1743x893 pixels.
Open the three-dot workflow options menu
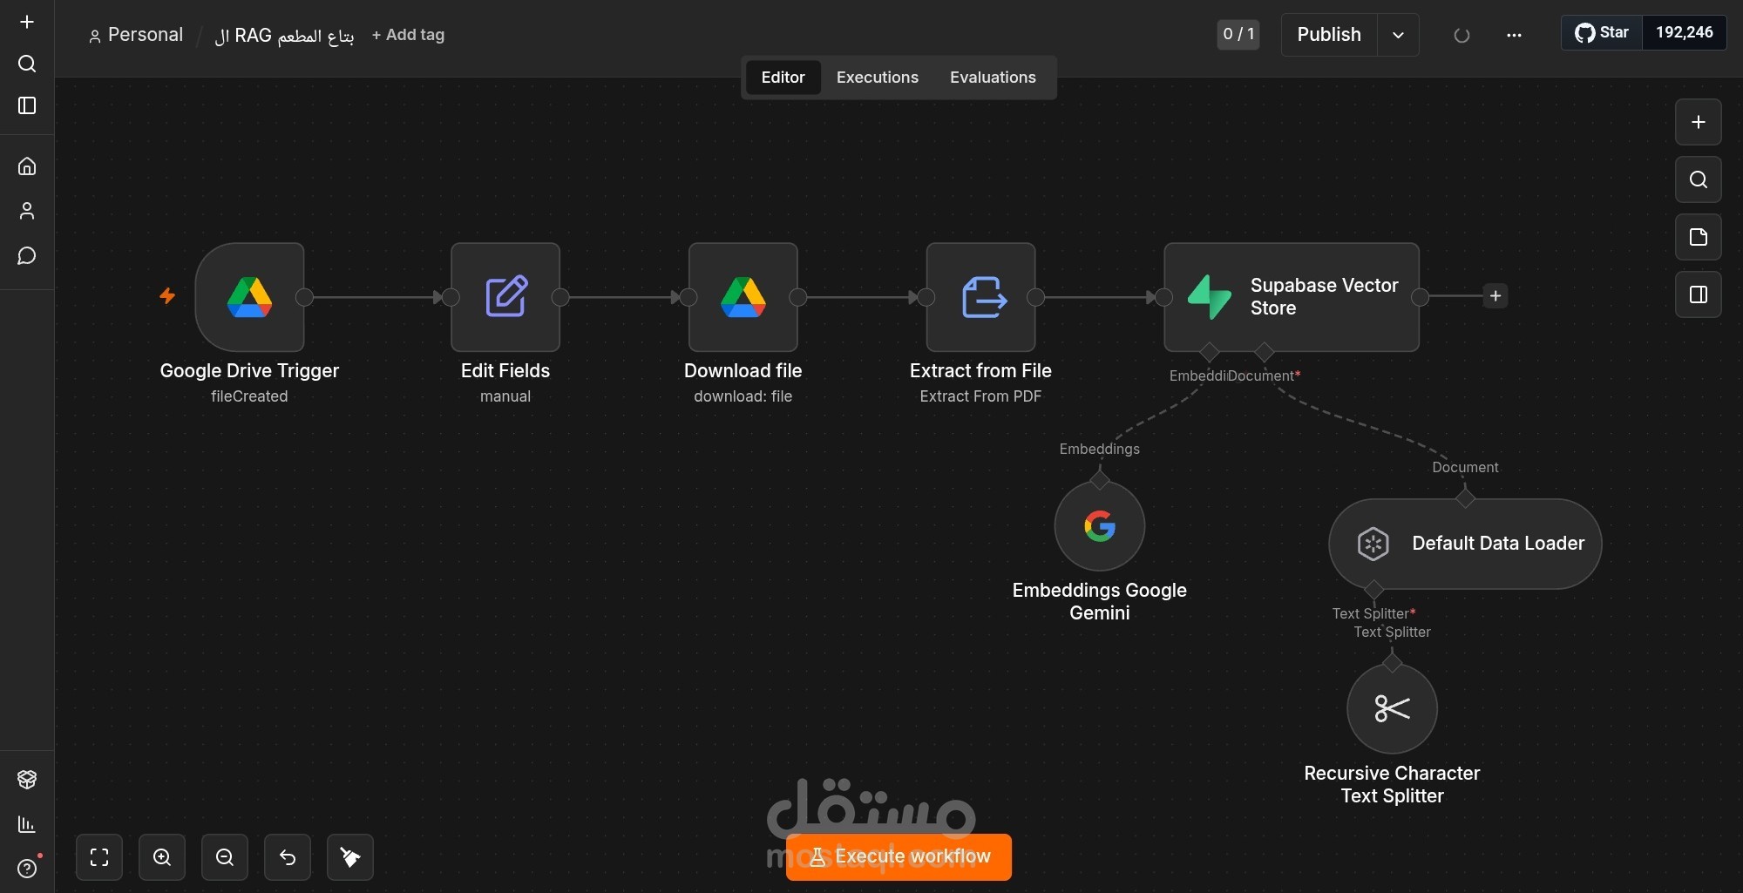click(1514, 35)
